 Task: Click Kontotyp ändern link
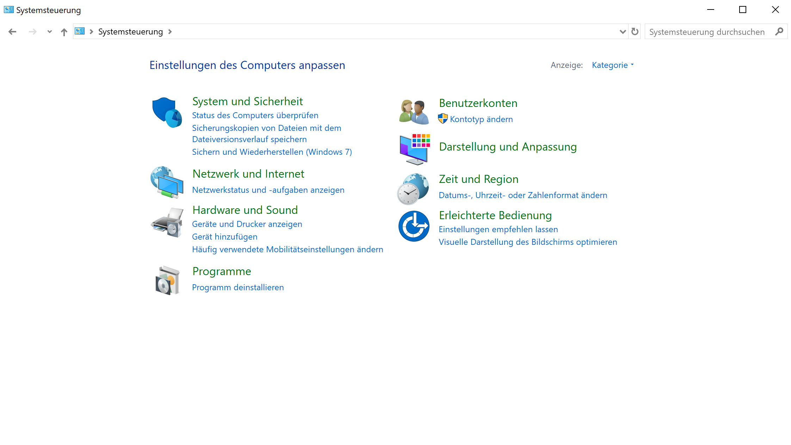(481, 119)
